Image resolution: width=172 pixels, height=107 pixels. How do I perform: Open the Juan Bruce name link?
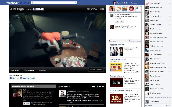coord(71,92)
